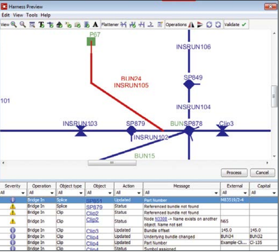Viewport: 279px width, 252px height.
Task: Click the flip vertical red triangle icon
Action: point(200,24)
